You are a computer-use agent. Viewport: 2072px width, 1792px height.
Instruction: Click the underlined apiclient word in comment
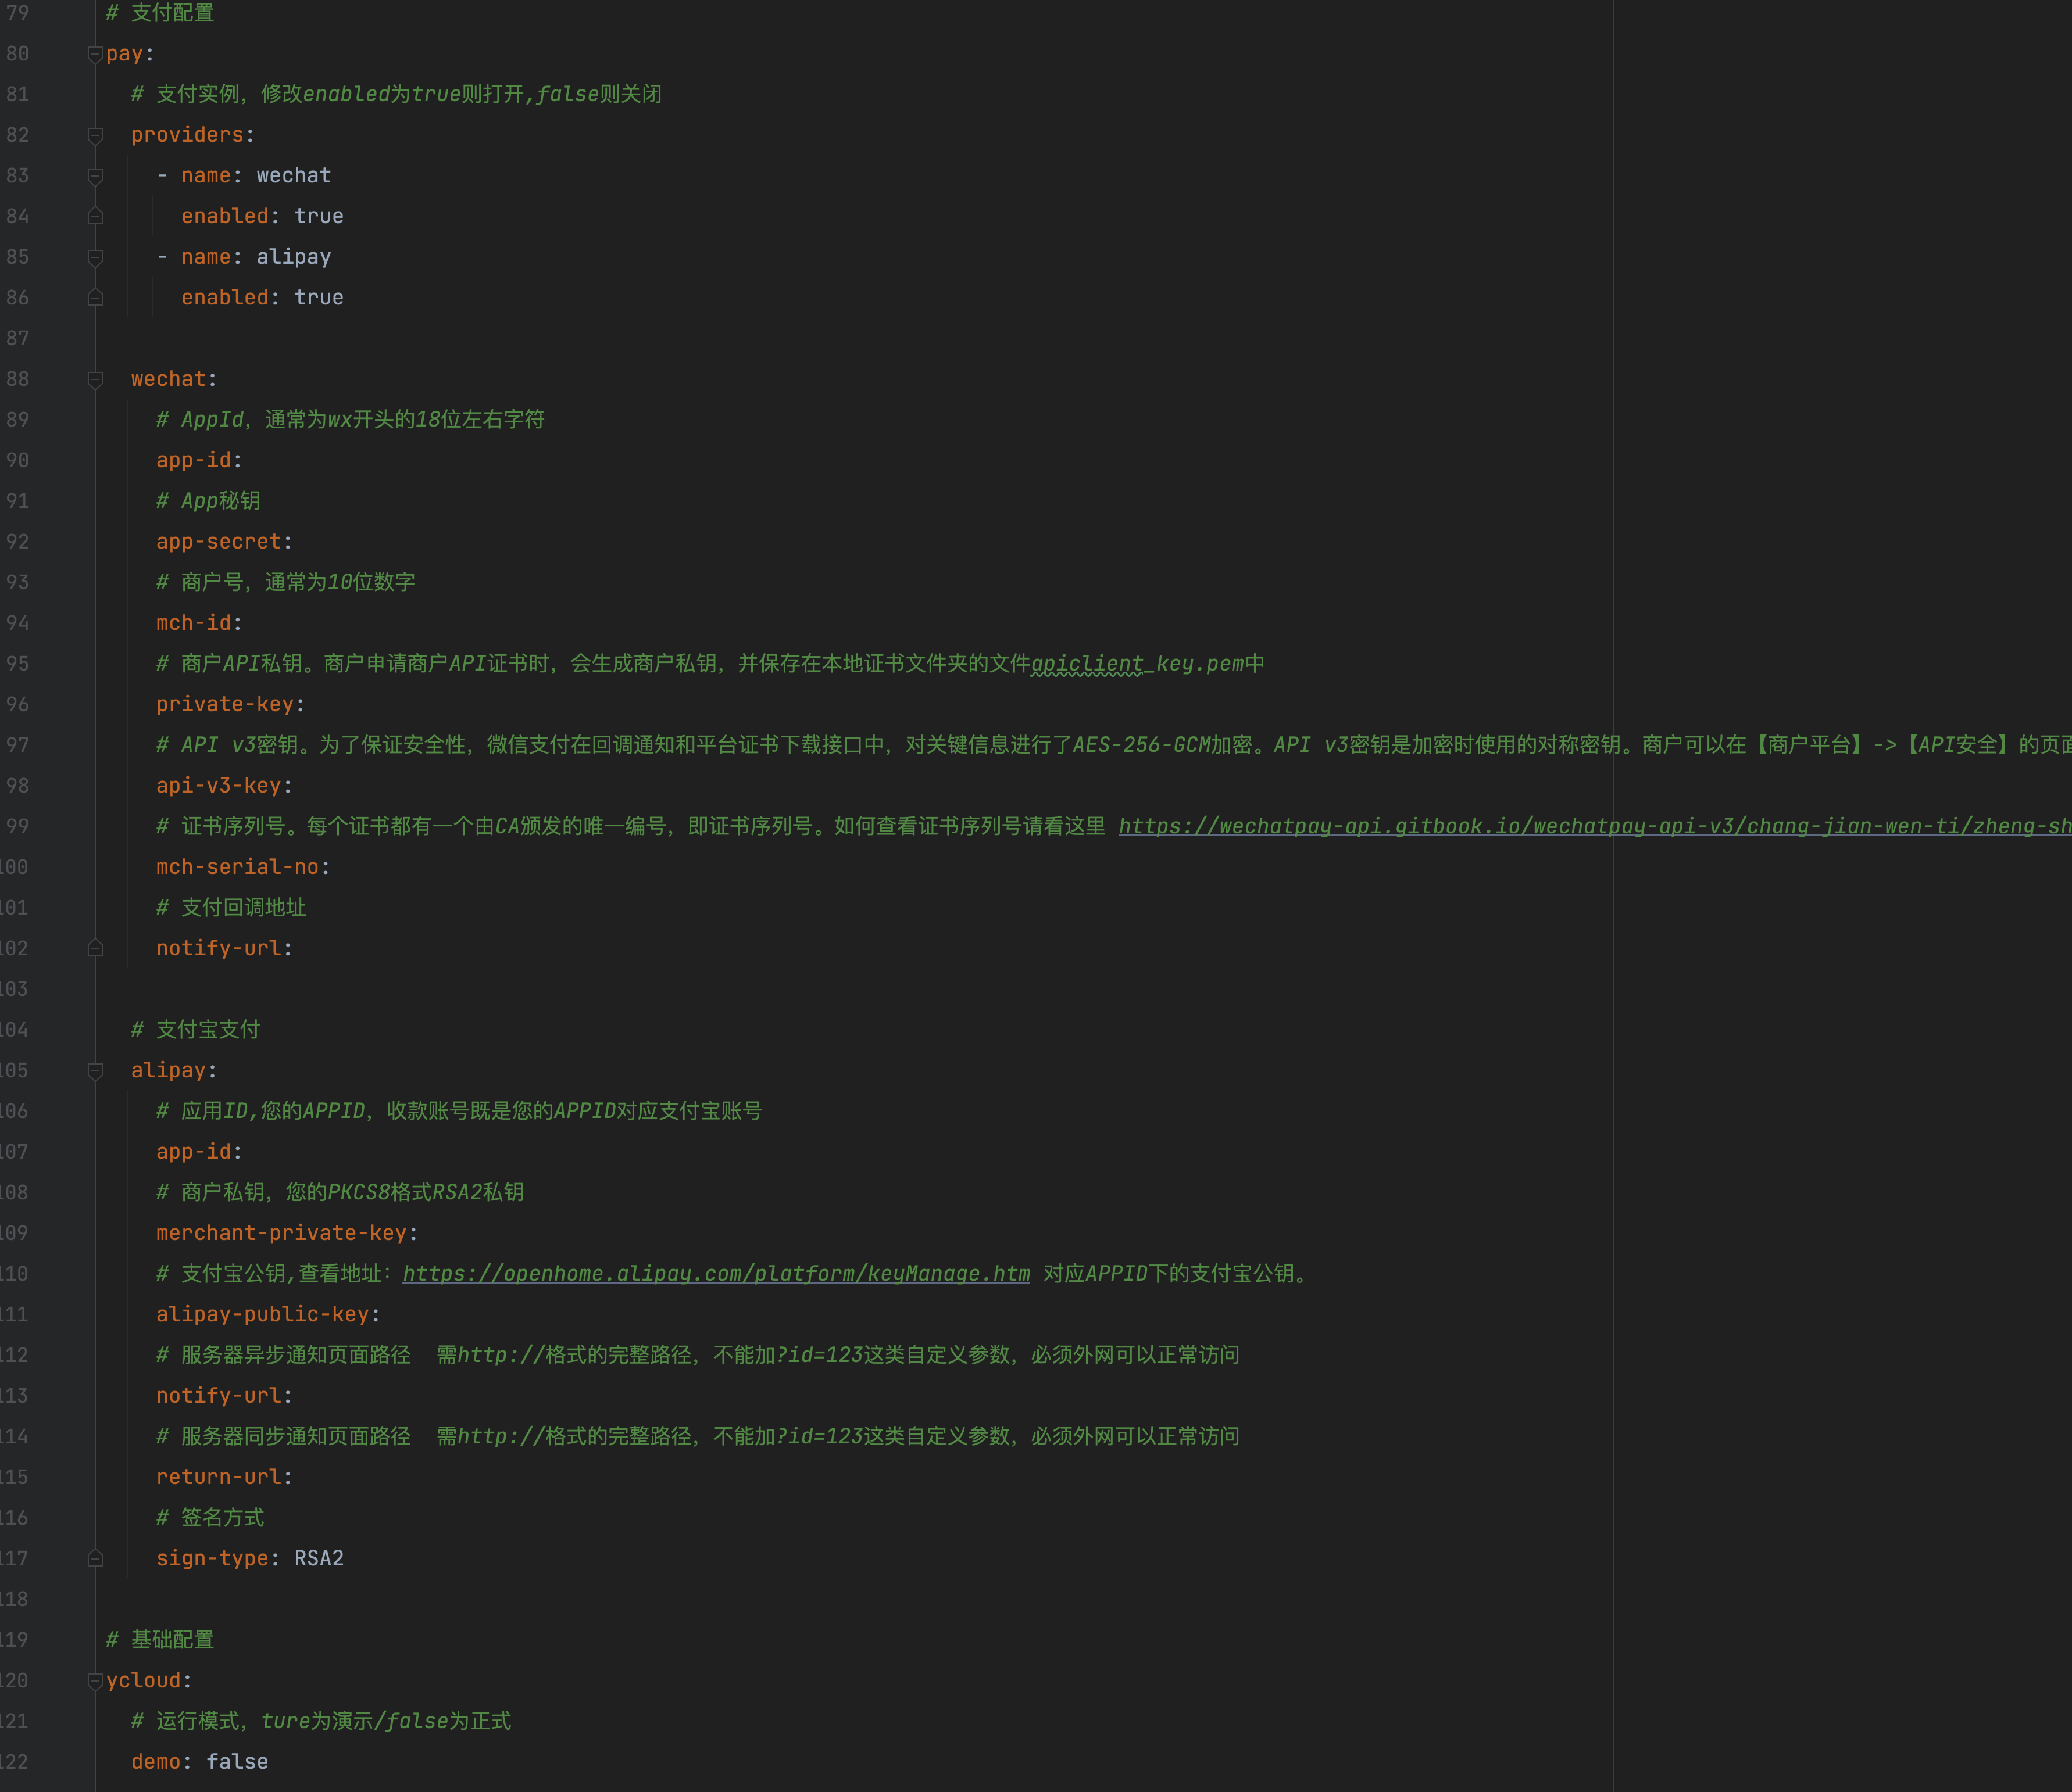click(x=1088, y=664)
